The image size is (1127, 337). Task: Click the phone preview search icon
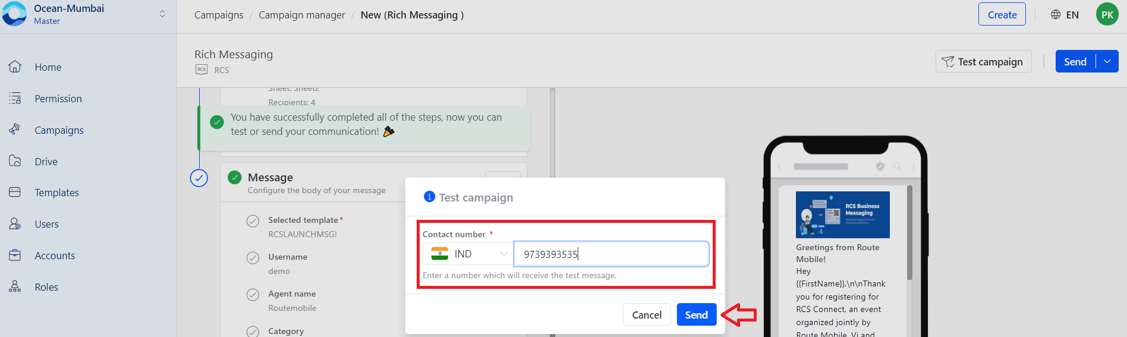(897, 166)
